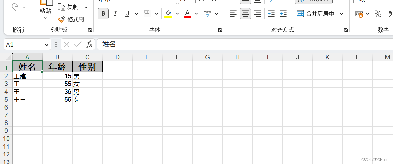Image resolution: width=393 pixels, height=164 pixels.
Task: Open the Font Color dropdown arrow
Action: 196,14
